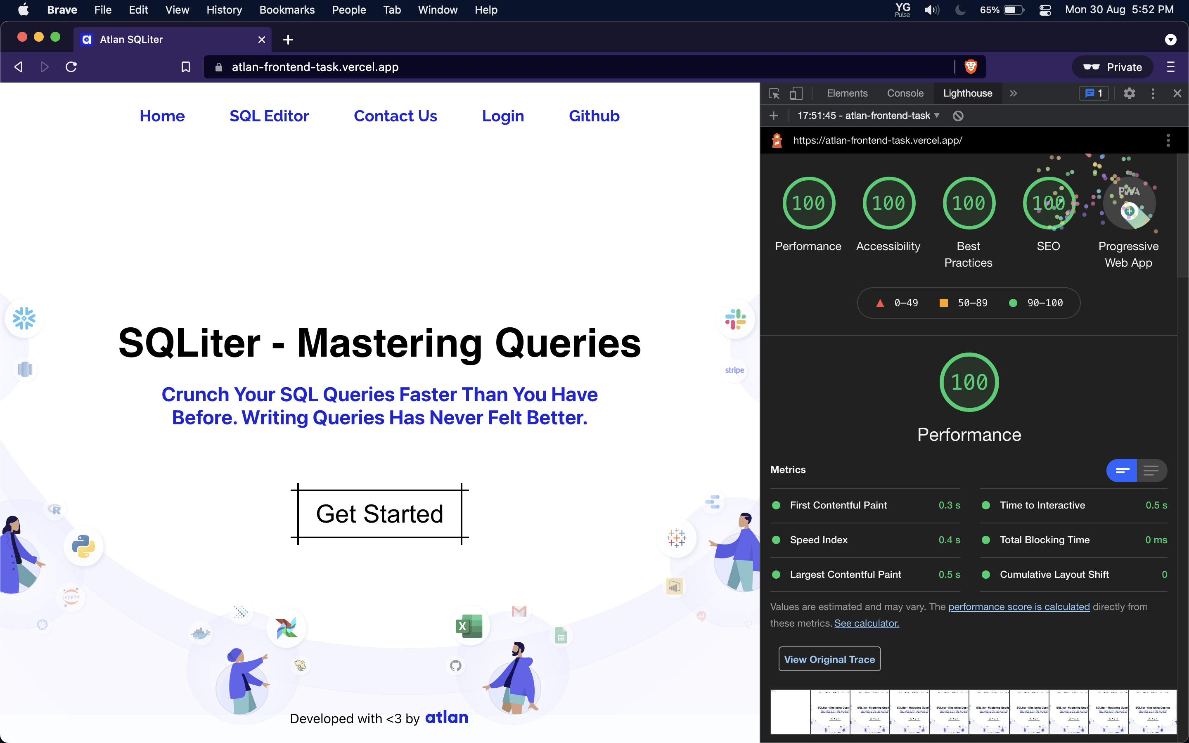The image size is (1189, 743).
Task: Expand the hidden DevTools panels chevron
Action: click(1013, 93)
